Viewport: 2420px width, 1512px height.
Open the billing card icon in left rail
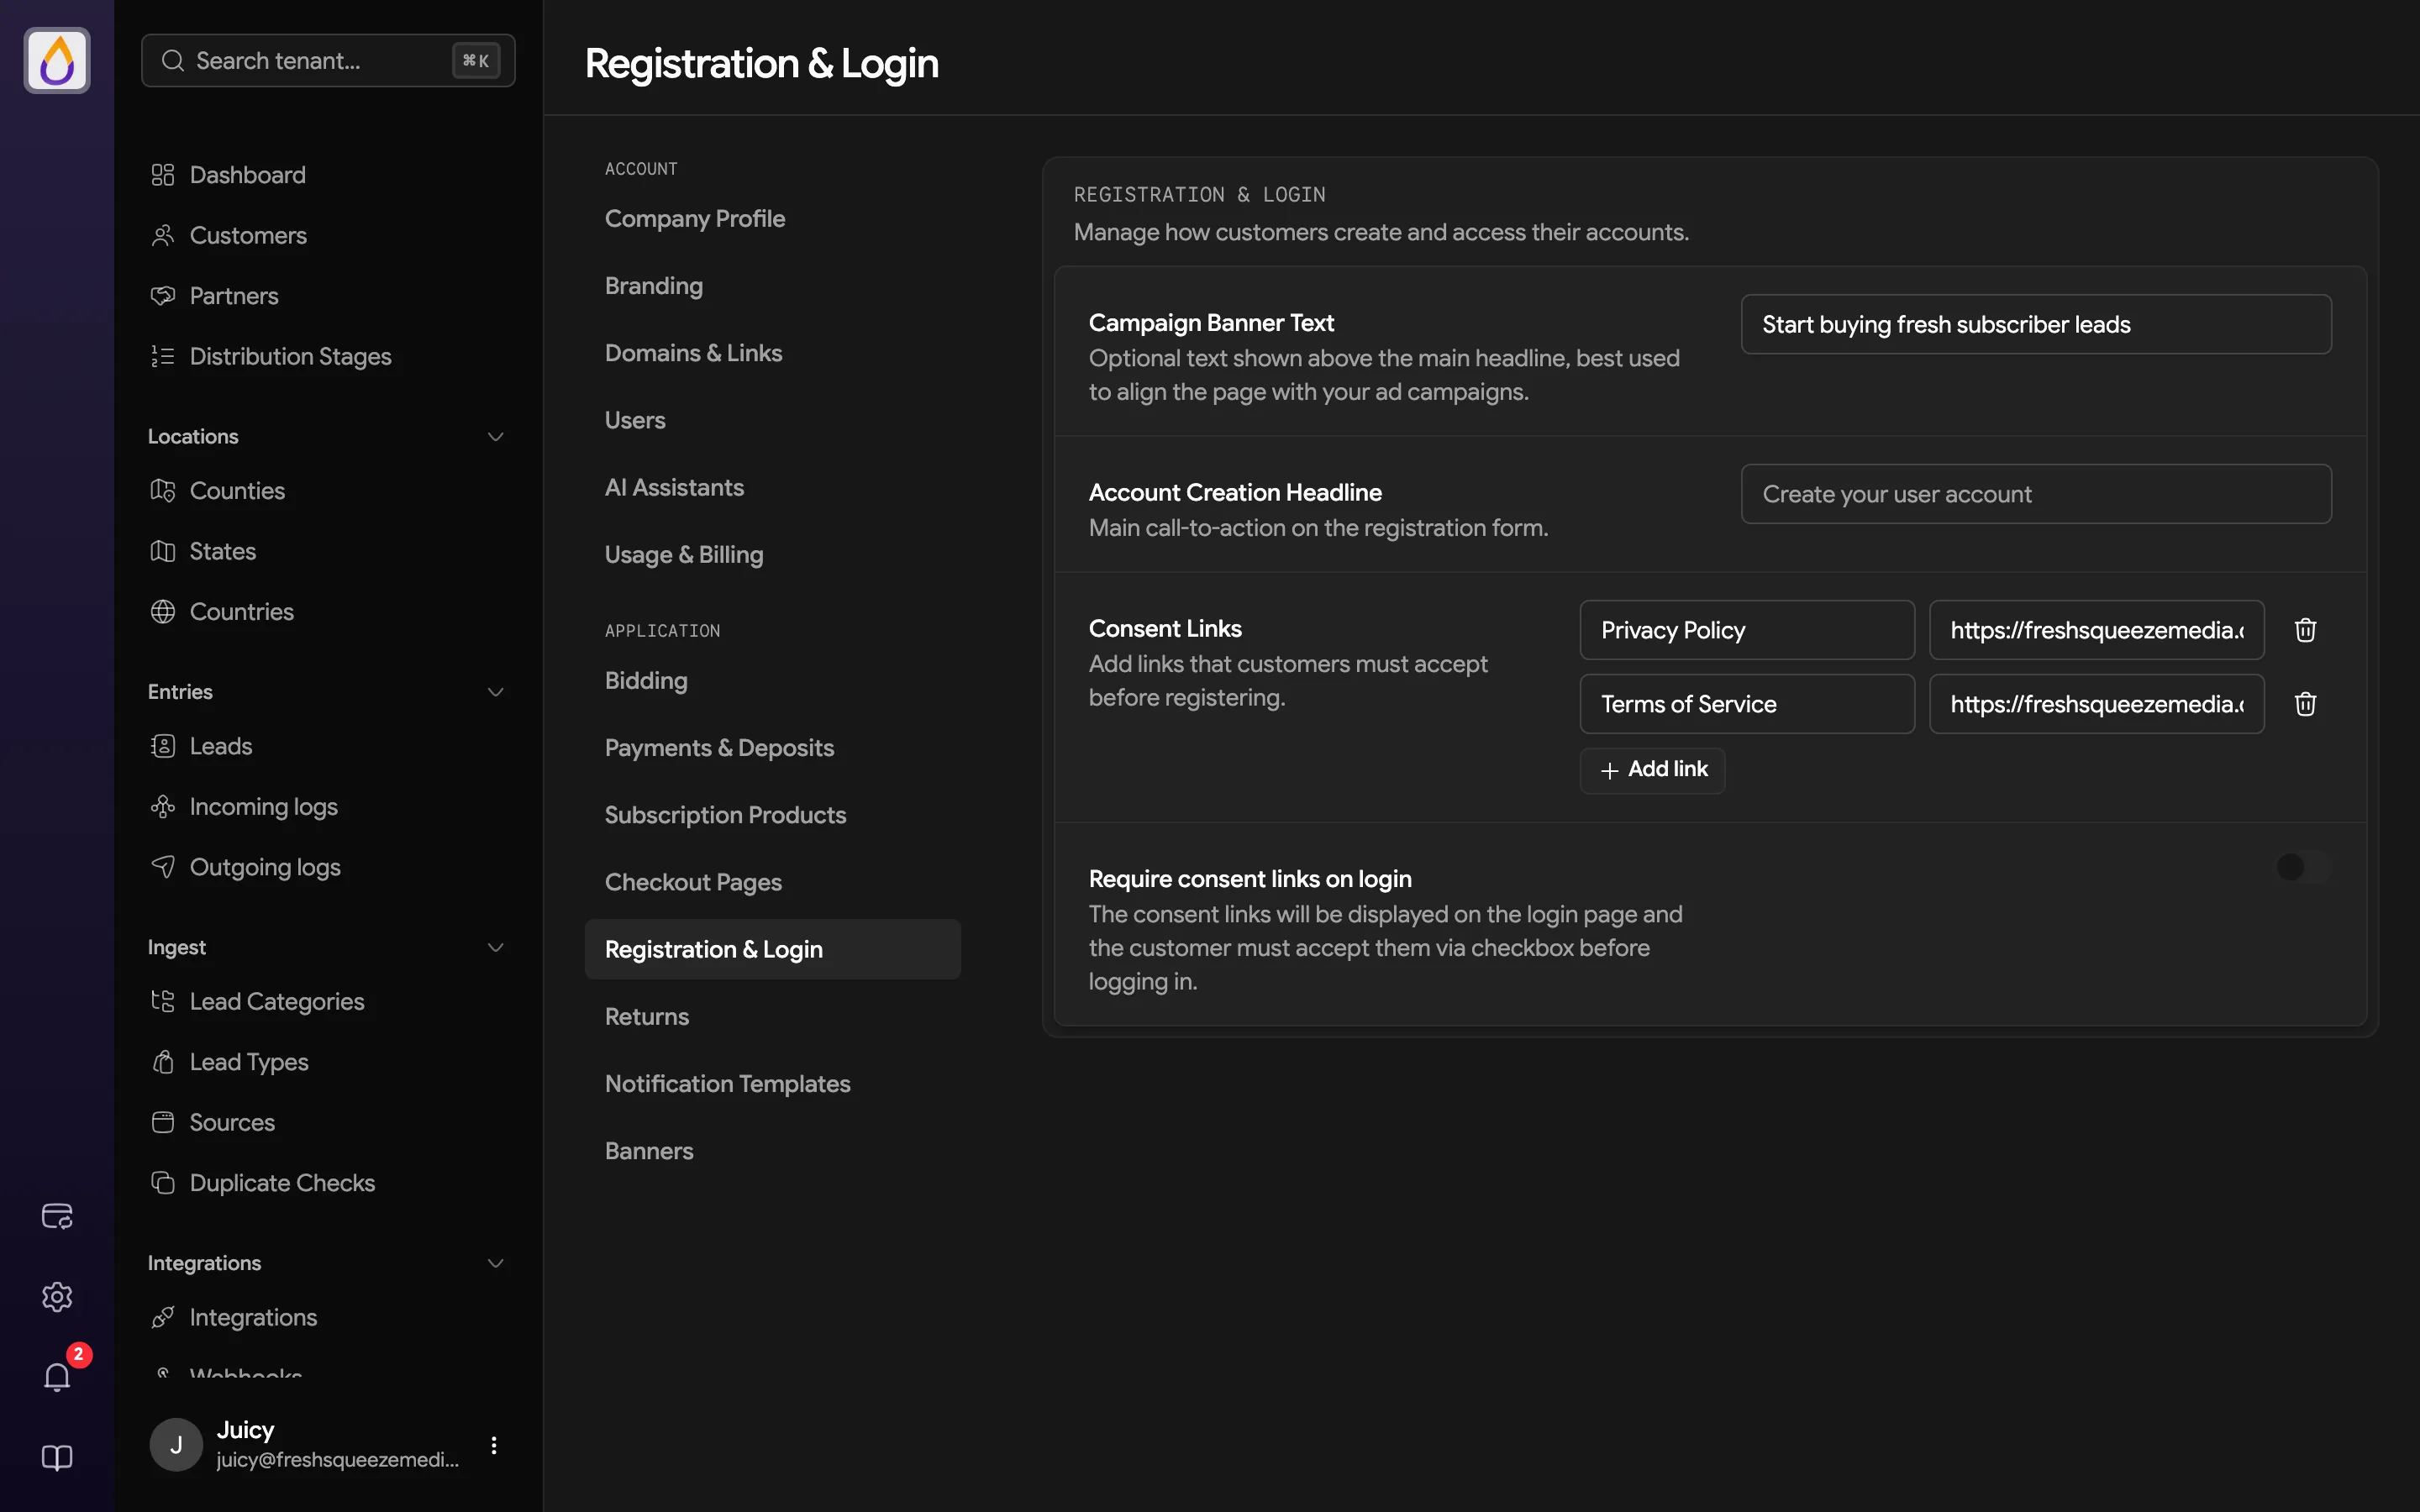point(57,1216)
